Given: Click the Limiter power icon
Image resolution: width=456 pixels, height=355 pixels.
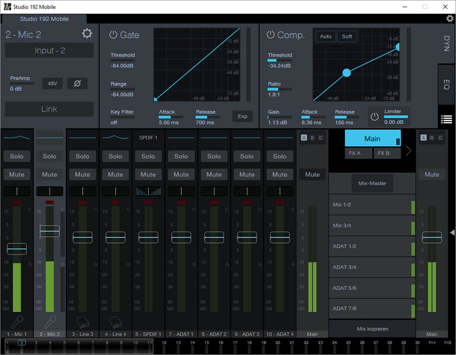Looking at the screenshot, I should click(x=374, y=117).
